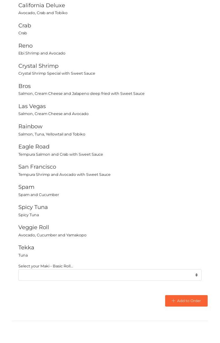The height and width of the screenshot is (343, 220).
Task: Click the Reno roll name
Action: click(x=25, y=46)
